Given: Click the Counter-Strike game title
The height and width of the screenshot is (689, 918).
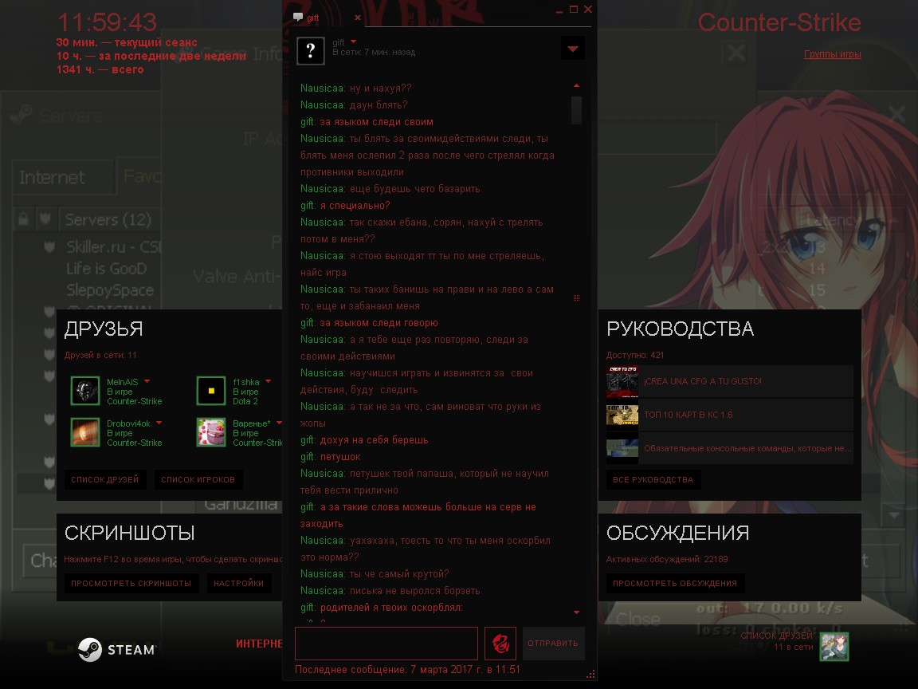Looking at the screenshot, I should pos(779,22).
